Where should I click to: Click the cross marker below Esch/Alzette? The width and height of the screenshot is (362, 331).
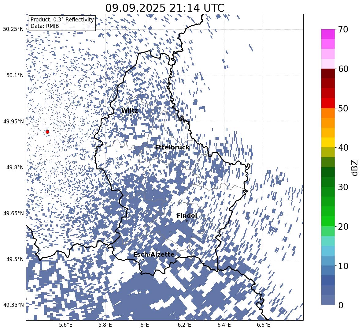click(143, 260)
